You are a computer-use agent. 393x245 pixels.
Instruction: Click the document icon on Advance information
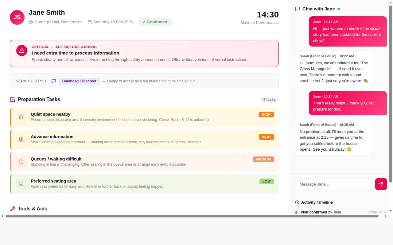(x=21, y=139)
